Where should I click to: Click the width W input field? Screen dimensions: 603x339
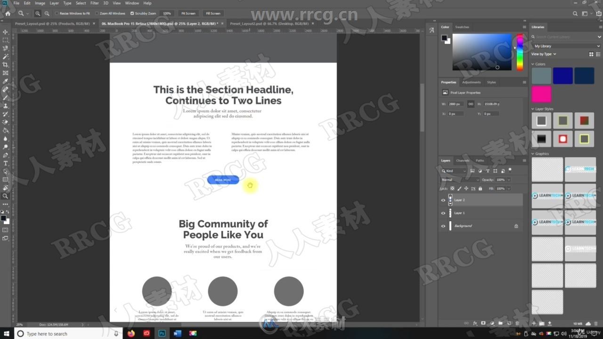(x=456, y=104)
